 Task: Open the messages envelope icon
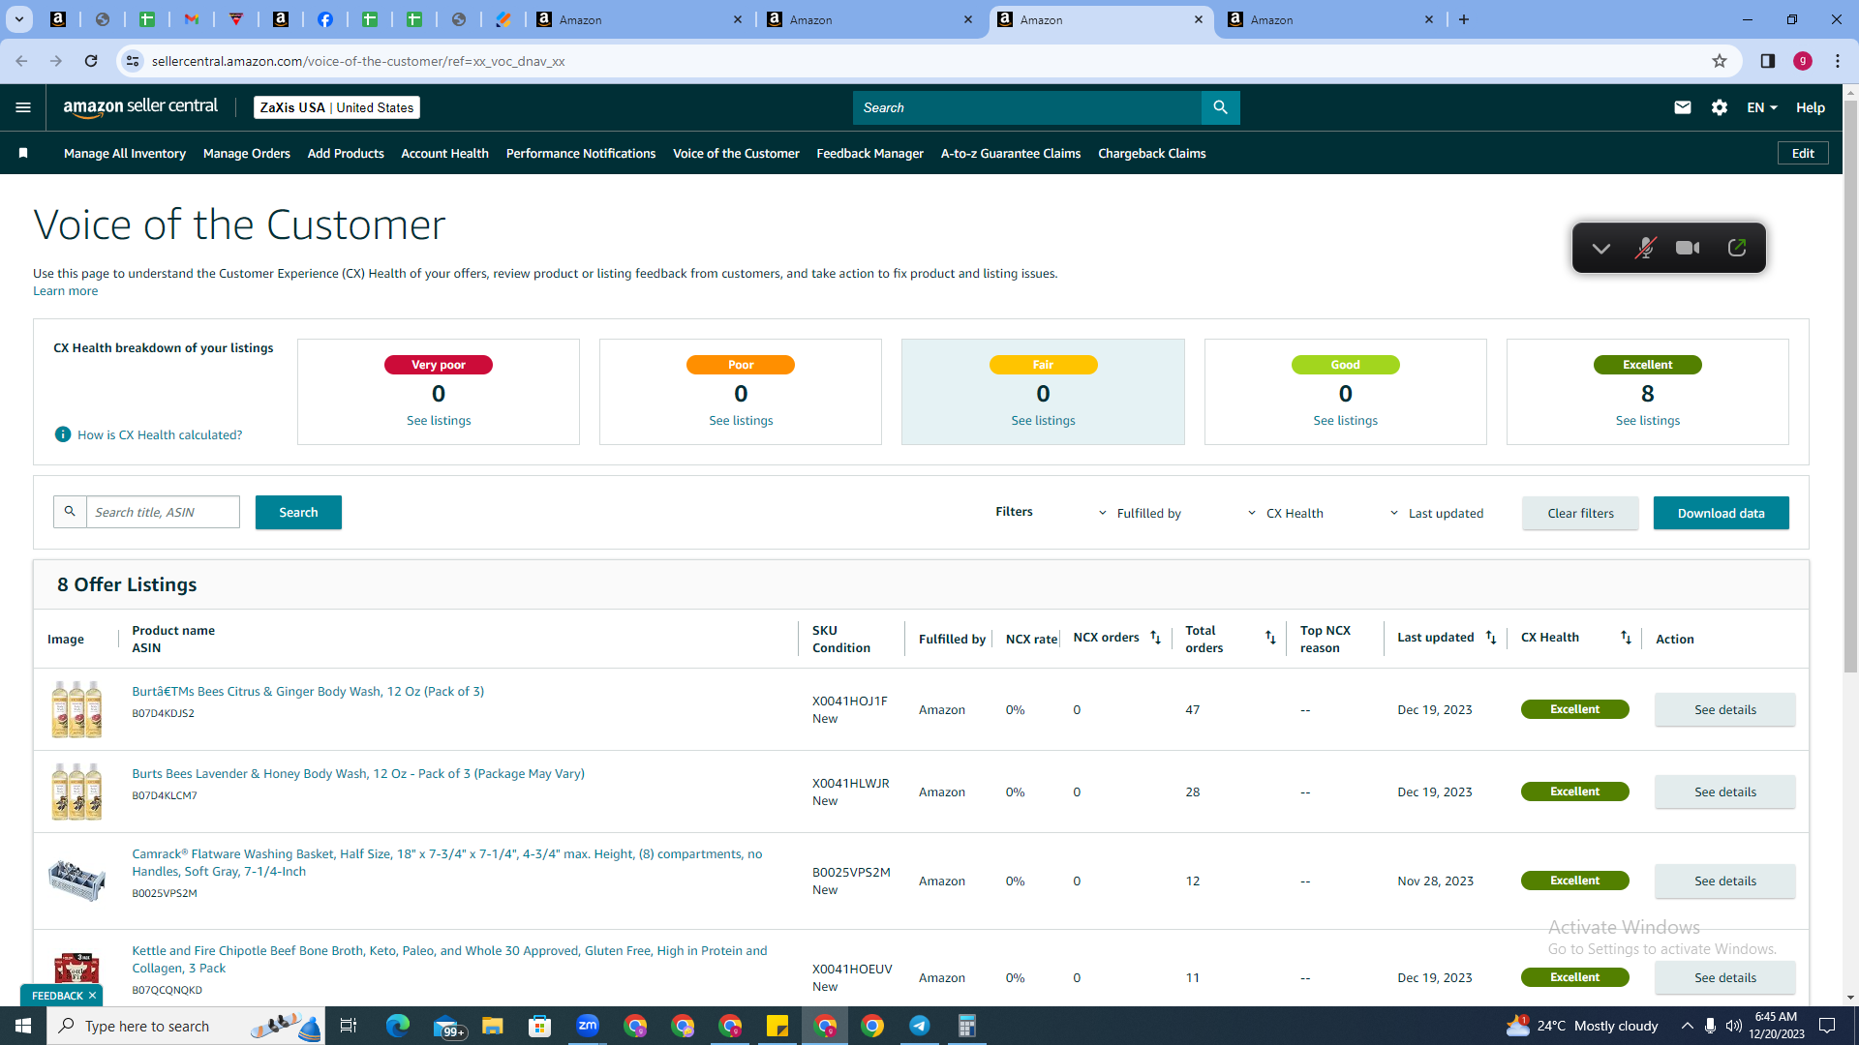1683,107
